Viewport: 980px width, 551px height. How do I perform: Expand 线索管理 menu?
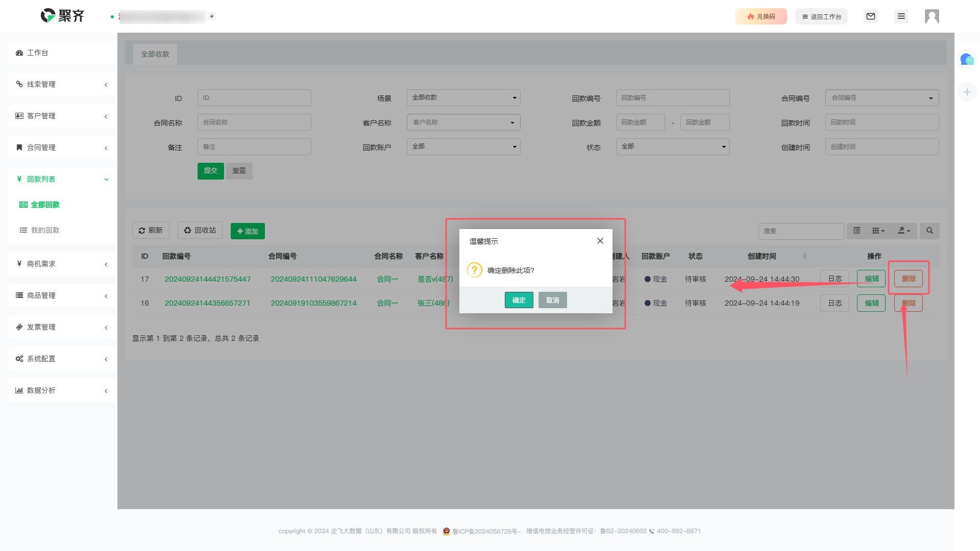62,84
